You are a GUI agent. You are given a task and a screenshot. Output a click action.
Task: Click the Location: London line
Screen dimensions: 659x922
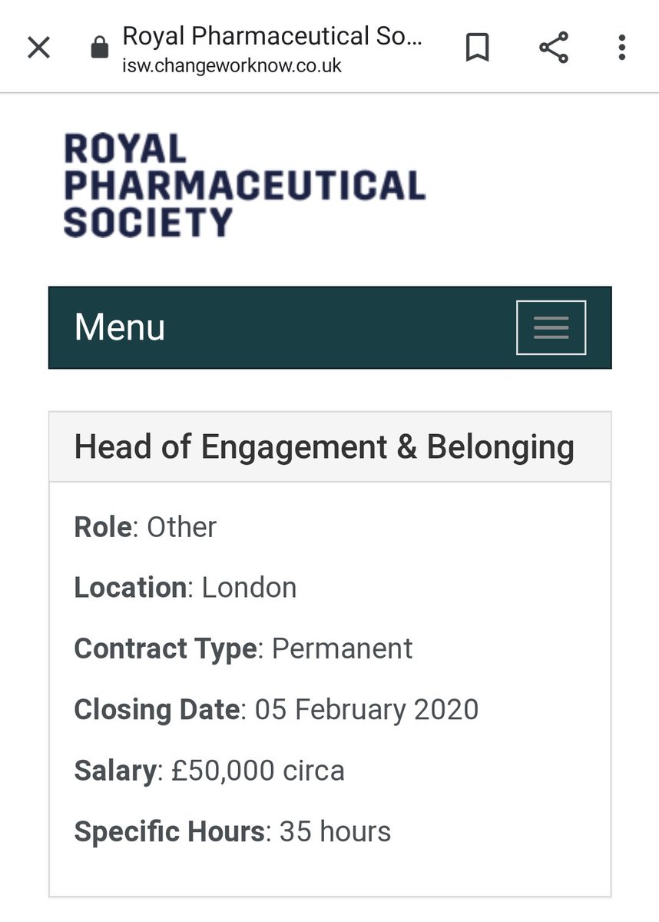point(185,588)
